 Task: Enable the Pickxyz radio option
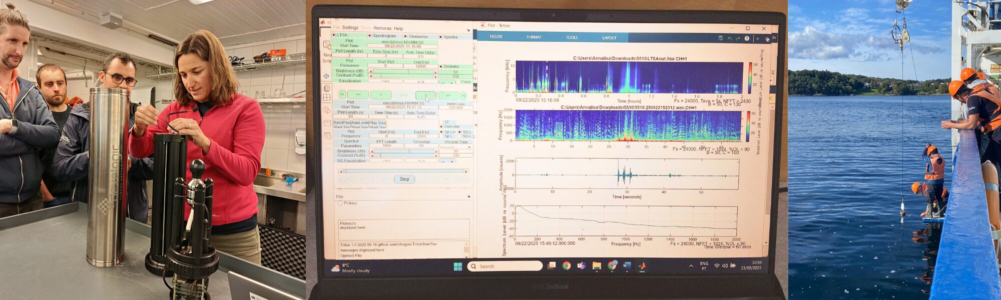pyautogui.click(x=340, y=203)
